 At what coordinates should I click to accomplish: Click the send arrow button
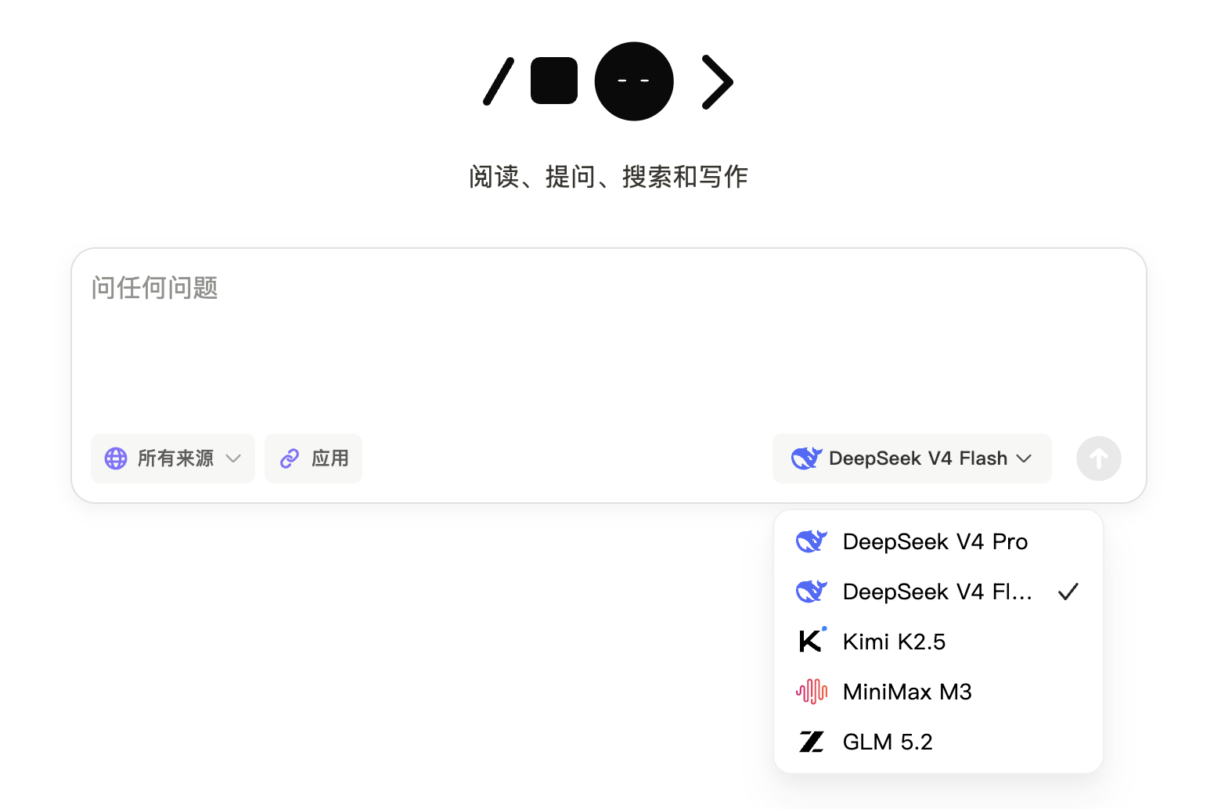click(1098, 458)
